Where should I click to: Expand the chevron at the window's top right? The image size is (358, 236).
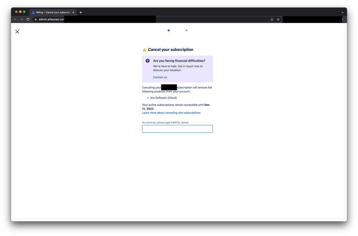pyautogui.click(x=342, y=12)
